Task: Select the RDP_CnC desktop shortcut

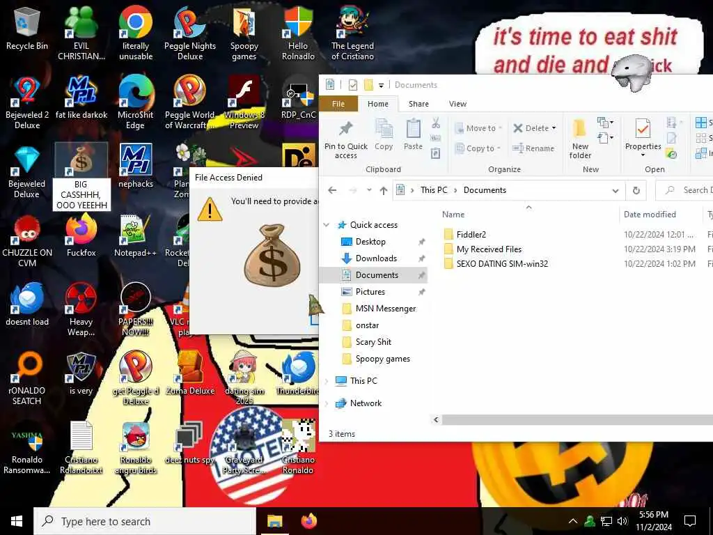Action: click(x=298, y=98)
